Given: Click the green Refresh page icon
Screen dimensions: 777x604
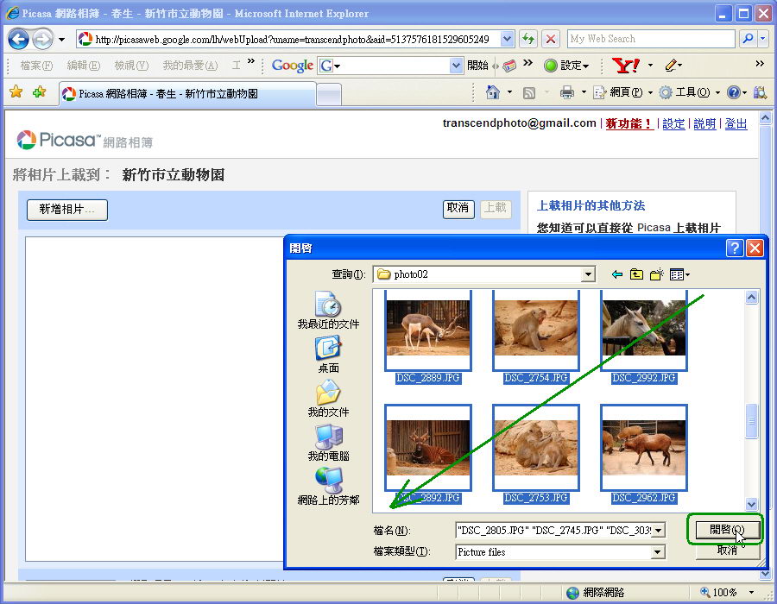Looking at the screenshot, I should point(528,39).
